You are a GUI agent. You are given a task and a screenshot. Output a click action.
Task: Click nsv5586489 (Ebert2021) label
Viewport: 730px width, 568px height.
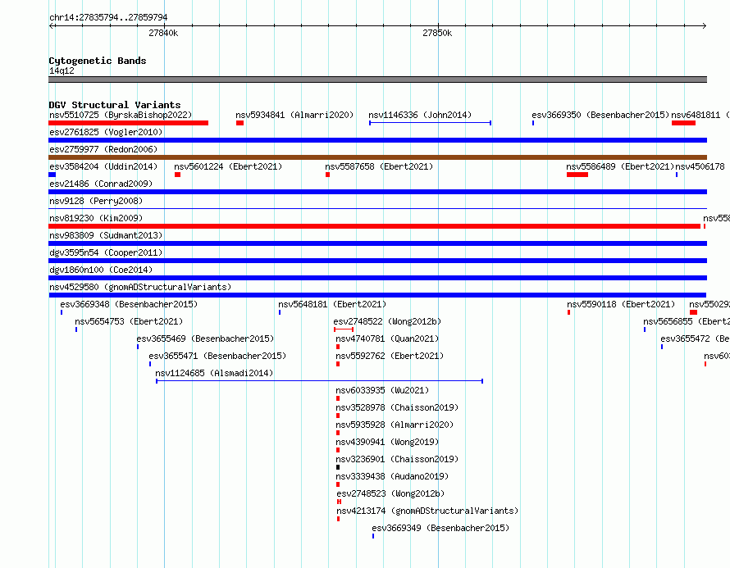pyautogui.click(x=620, y=166)
